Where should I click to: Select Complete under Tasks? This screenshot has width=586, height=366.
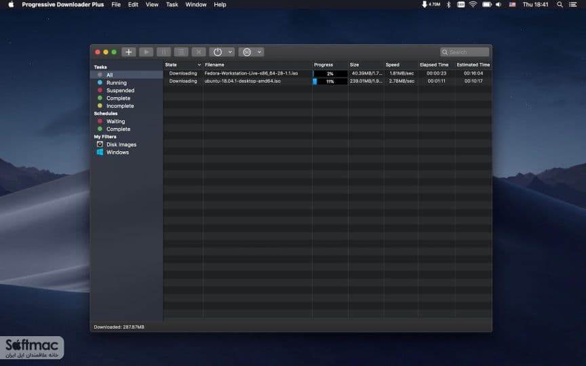[x=118, y=98]
